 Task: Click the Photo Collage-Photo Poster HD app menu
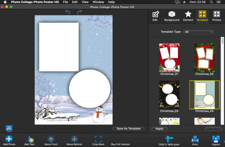(x=35, y=2)
